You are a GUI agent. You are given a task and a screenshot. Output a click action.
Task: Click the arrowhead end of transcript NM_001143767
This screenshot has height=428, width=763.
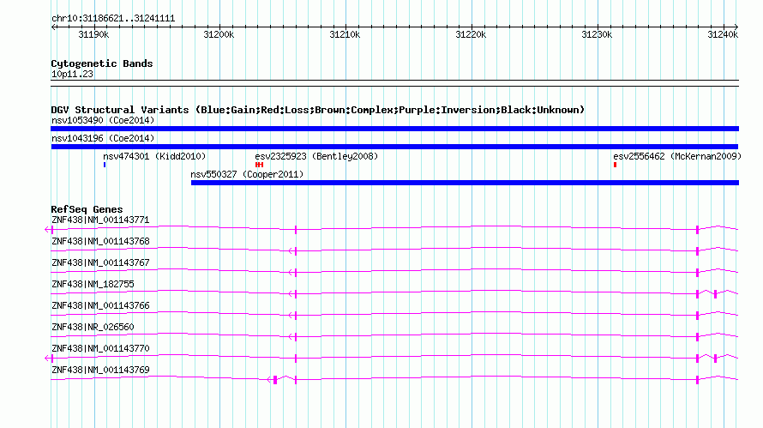pos(292,272)
